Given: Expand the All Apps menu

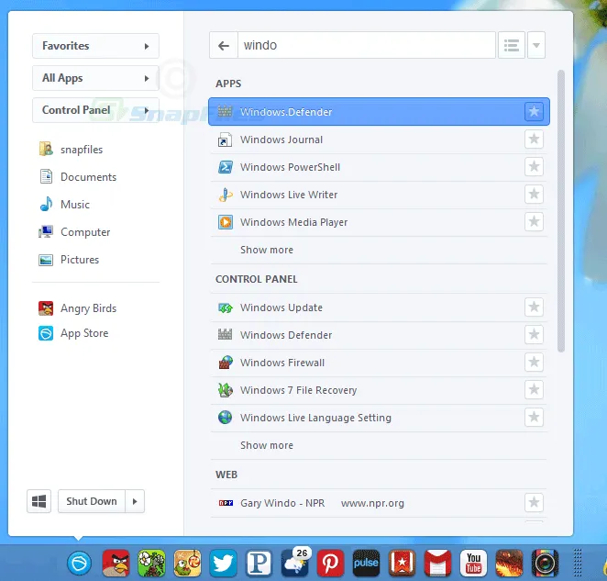Looking at the screenshot, I should tap(95, 78).
